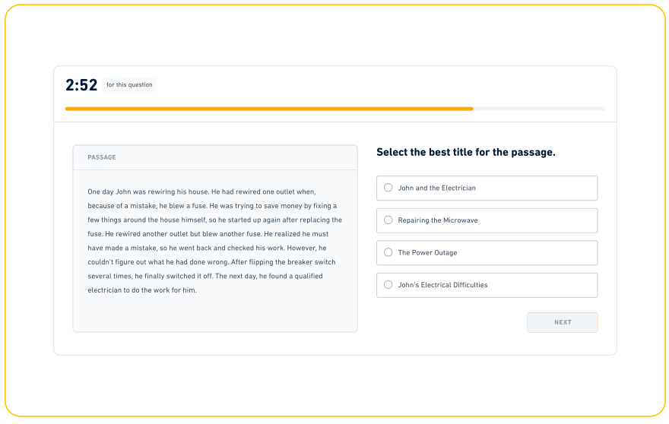The width and height of the screenshot is (669, 424).
Task: Click the "Repairing the Microwave" answer text
Action: [437, 220]
